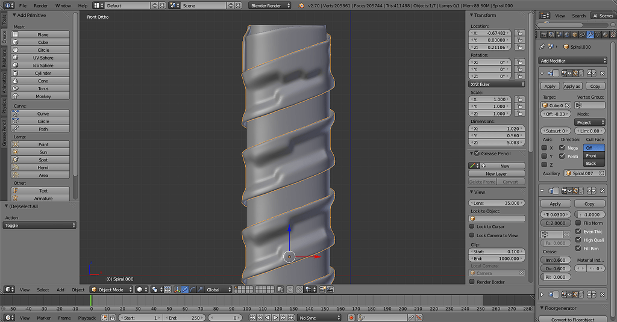Add a UV Sphere mesh
The image size is (617, 322).
pos(40,58)
